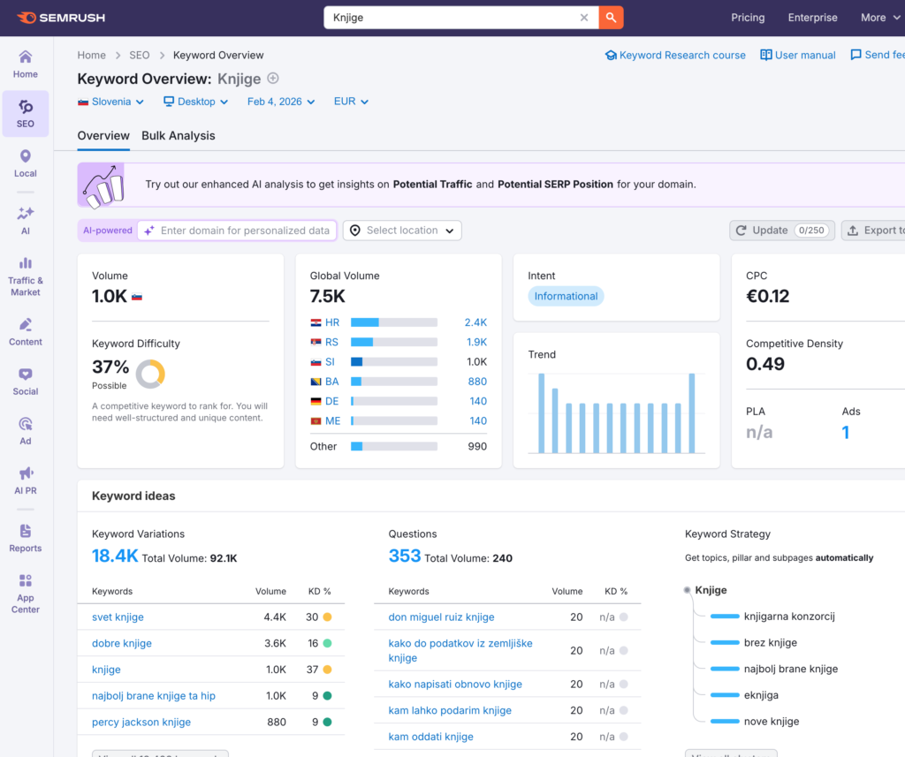Screen dimensions: 905x757
Task: Select the eknjiga strategy topic
Action: tap(761, 695)
